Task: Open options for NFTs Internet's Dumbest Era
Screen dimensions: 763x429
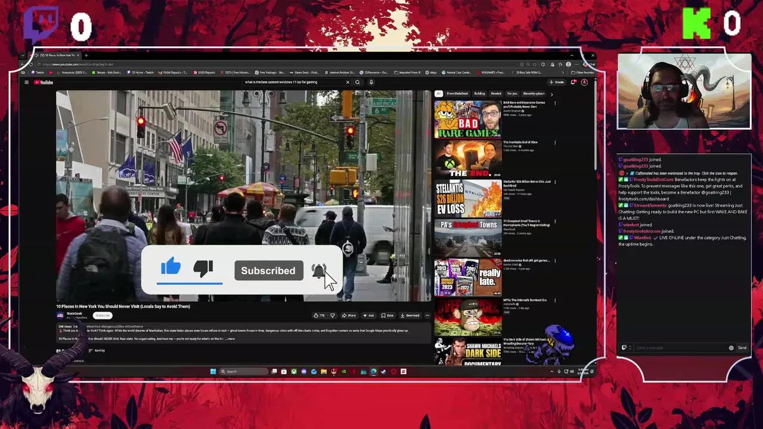Action: point(555,300)
